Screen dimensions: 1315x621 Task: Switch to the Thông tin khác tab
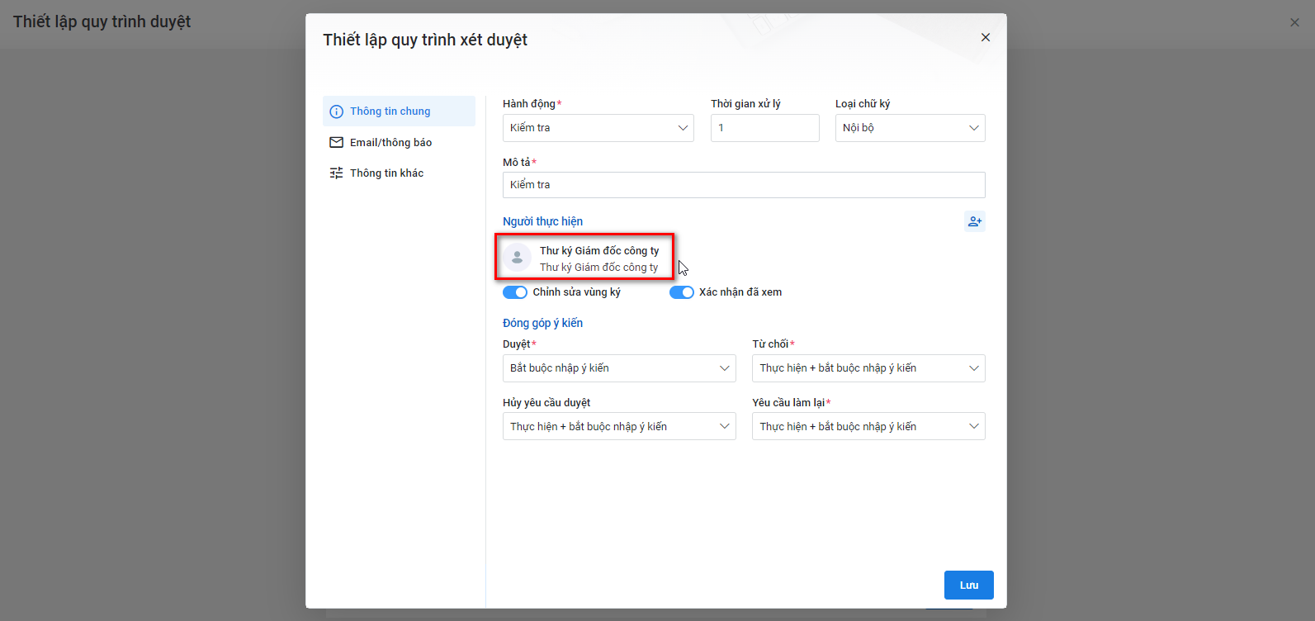click(399, 173)
